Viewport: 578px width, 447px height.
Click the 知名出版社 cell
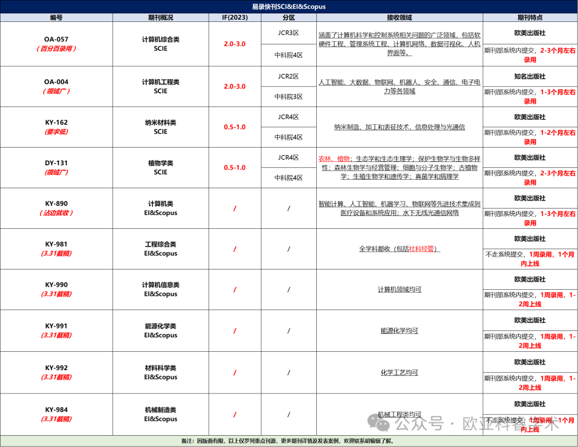[530, 76]
